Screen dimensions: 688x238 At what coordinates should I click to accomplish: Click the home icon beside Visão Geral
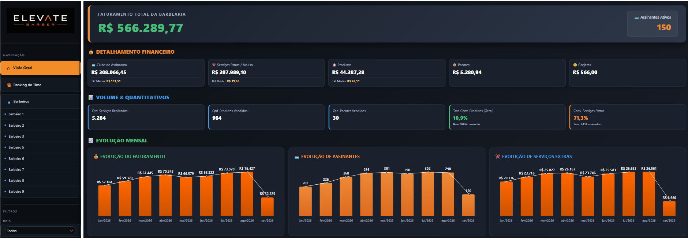pyautogui.click(x=8, y=68)
